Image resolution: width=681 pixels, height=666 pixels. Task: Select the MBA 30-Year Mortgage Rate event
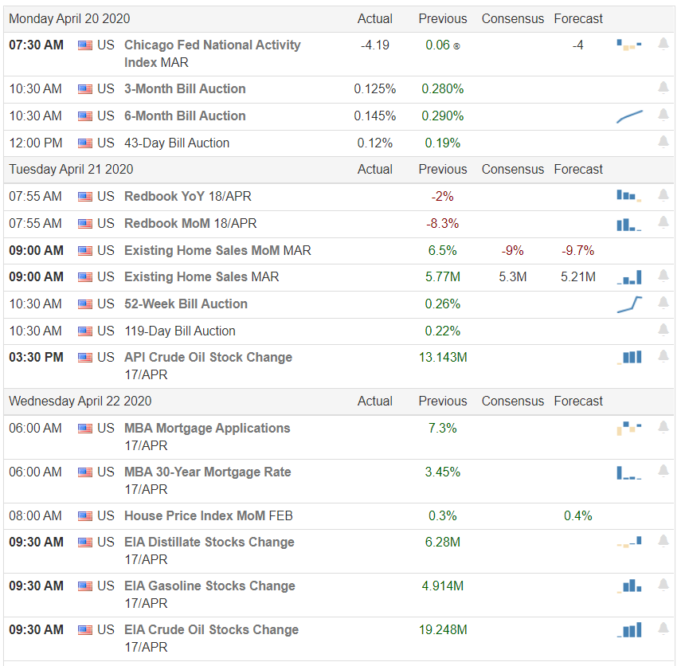pyautogui.click(x=208, y=480)
